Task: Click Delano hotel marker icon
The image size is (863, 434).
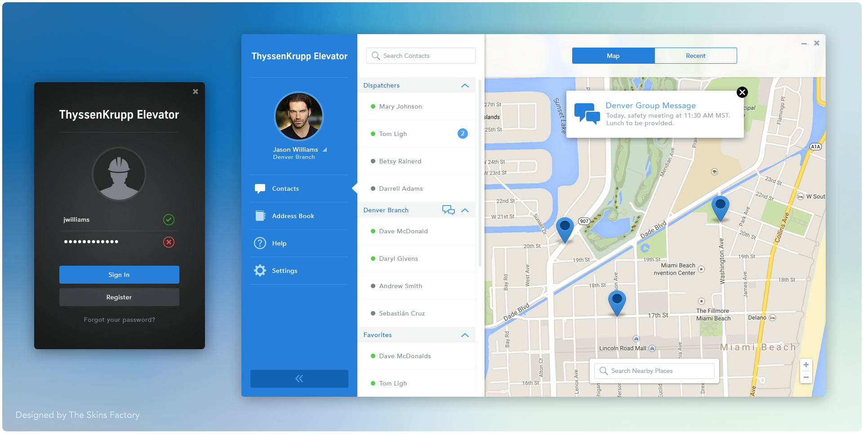Action: (x=772, y=318)
